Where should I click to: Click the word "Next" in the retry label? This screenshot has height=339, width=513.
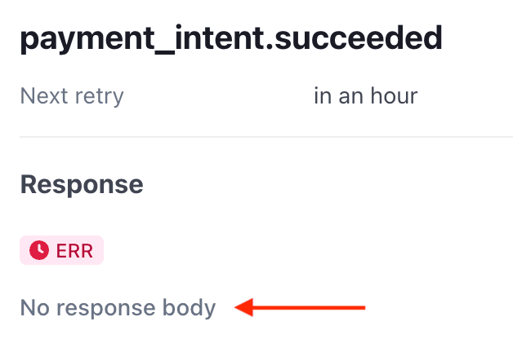tap(44, 96)
